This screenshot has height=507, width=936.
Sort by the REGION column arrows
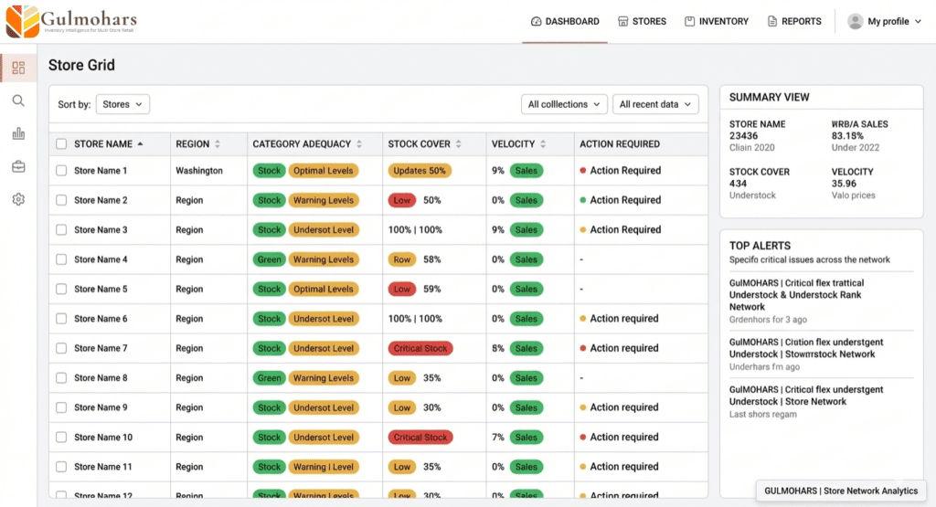(x=218, y=143)
